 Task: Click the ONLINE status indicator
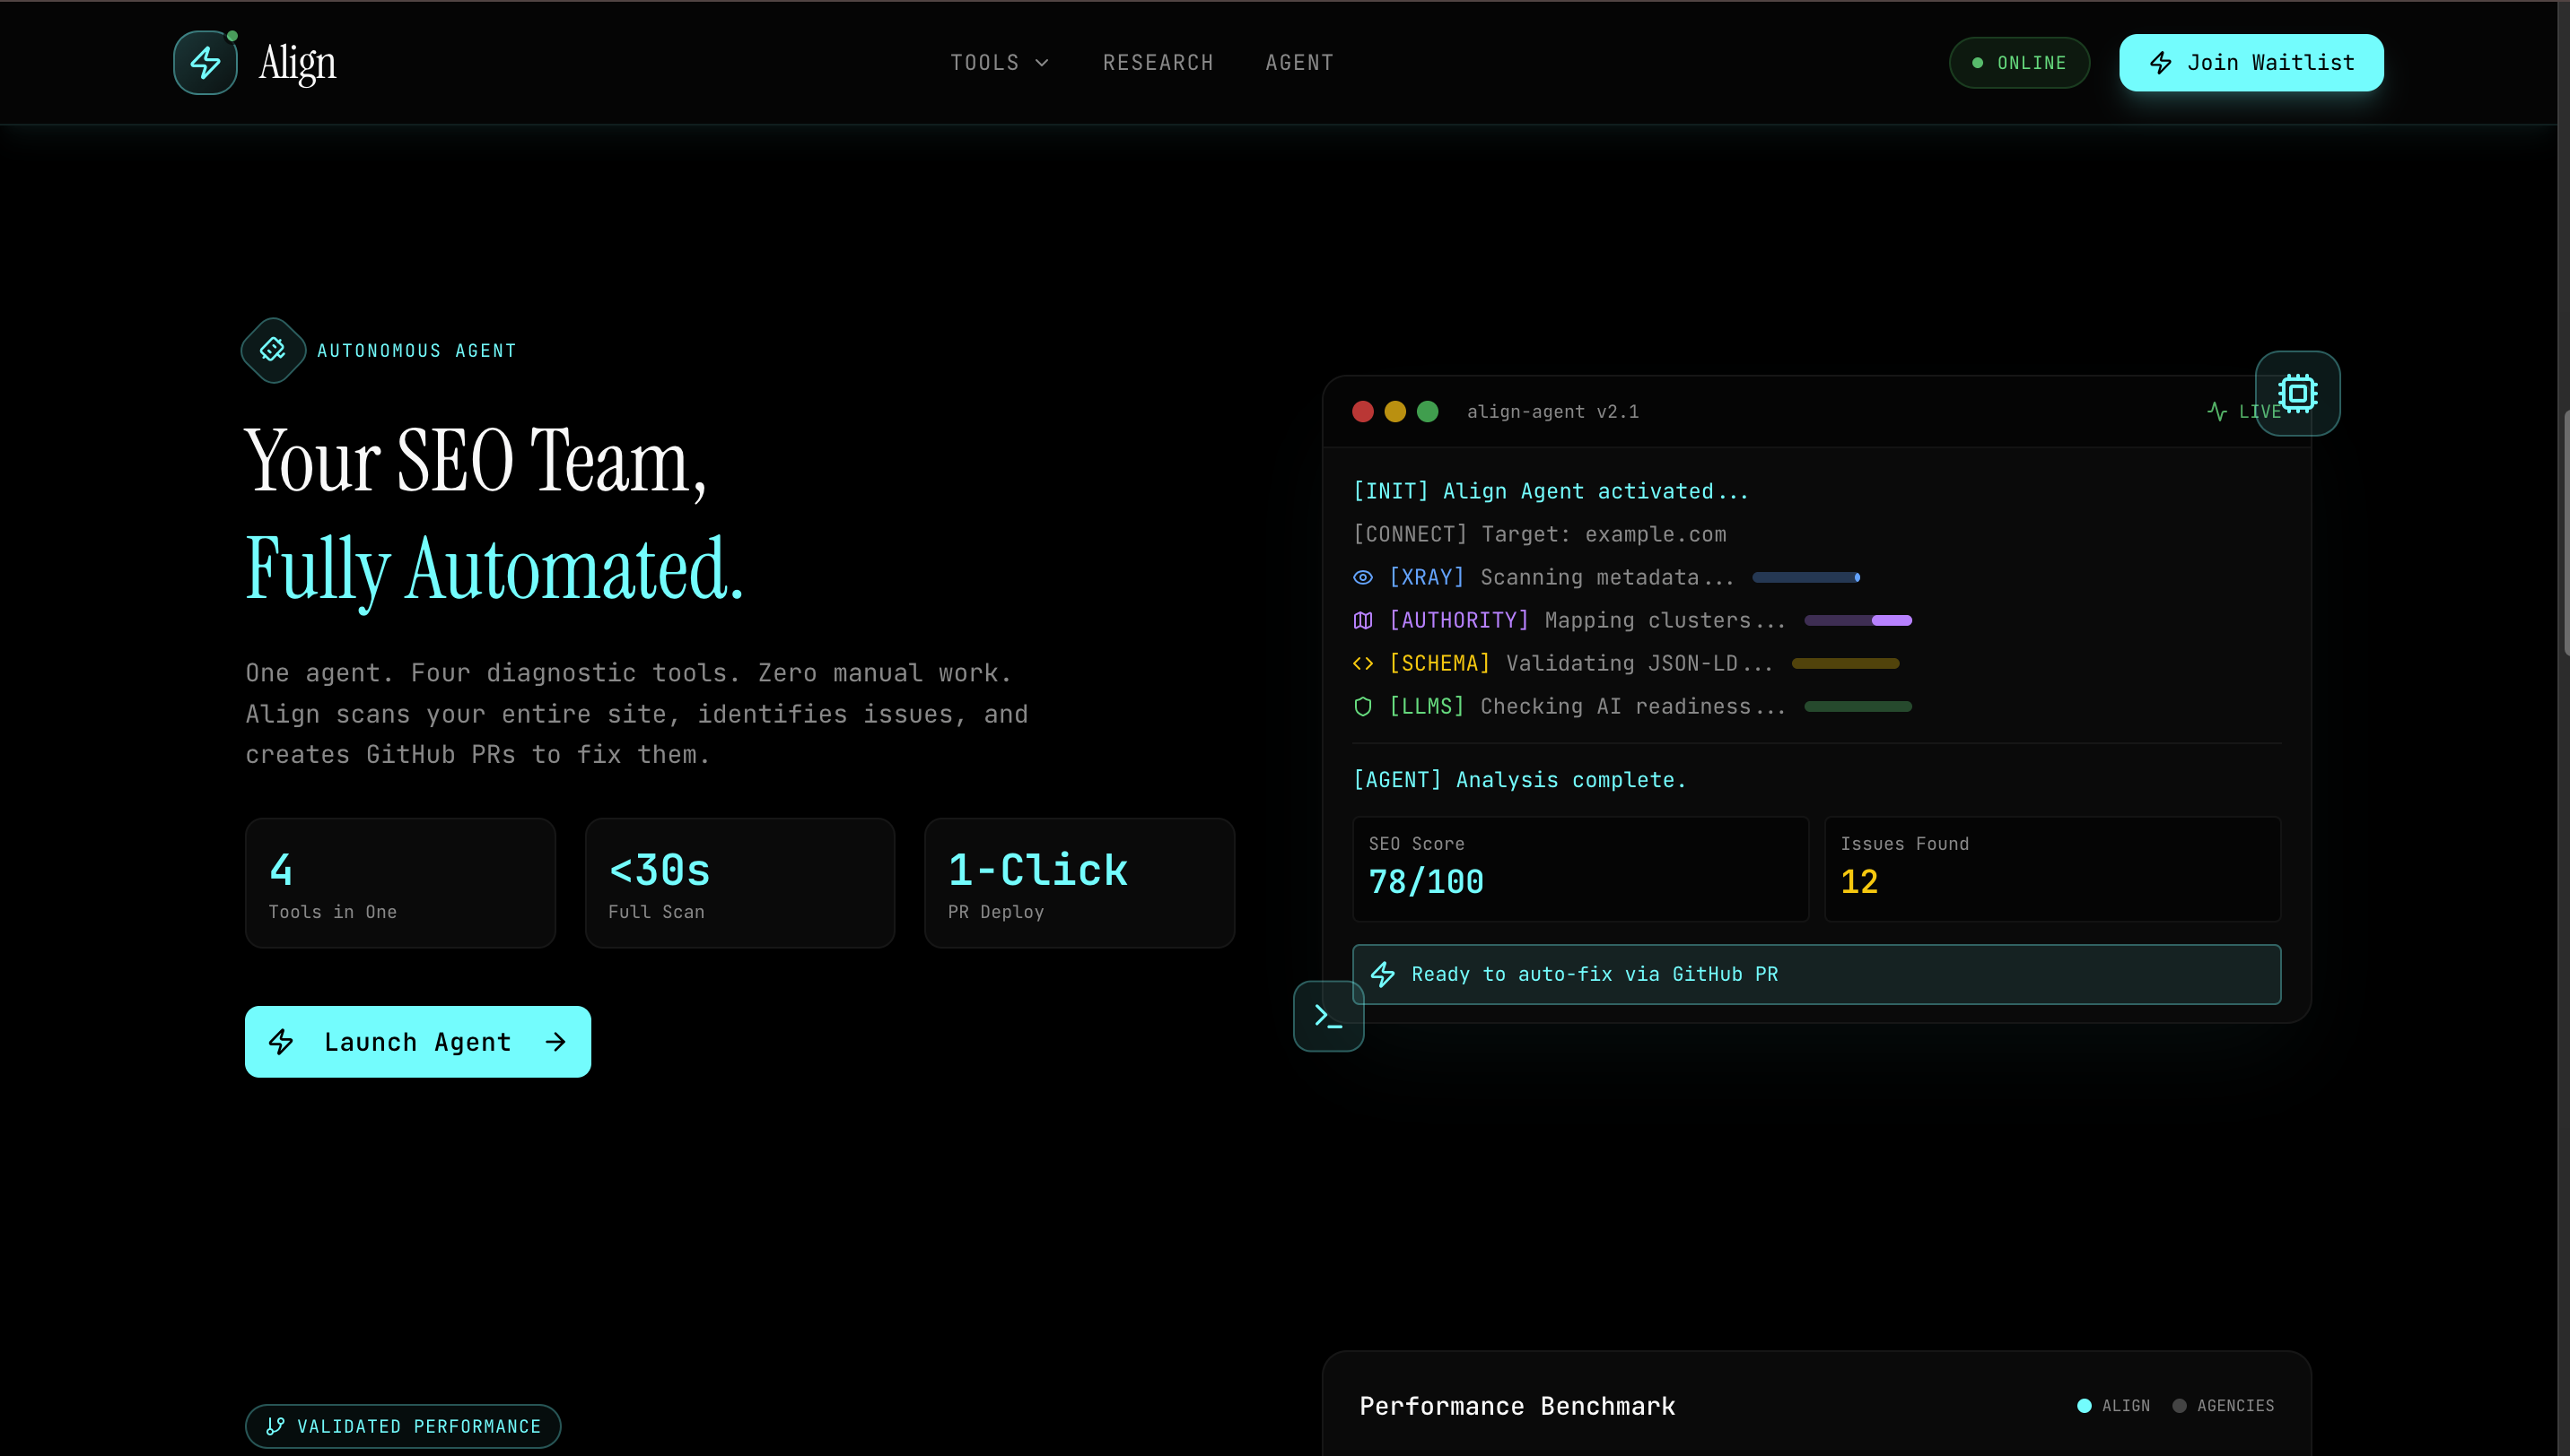pyautogui.click(x=2018, y=62)
